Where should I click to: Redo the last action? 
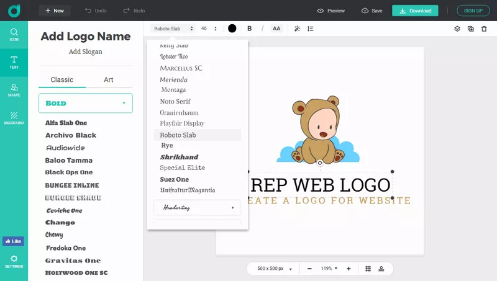[x=134, y=11]
